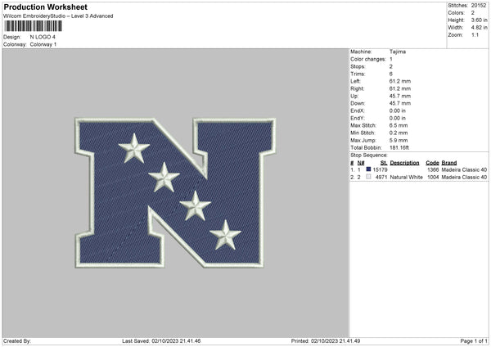Click the 'Color changes:' label
The height and width of the screenshot is (347, 491).
coord(368,59)
